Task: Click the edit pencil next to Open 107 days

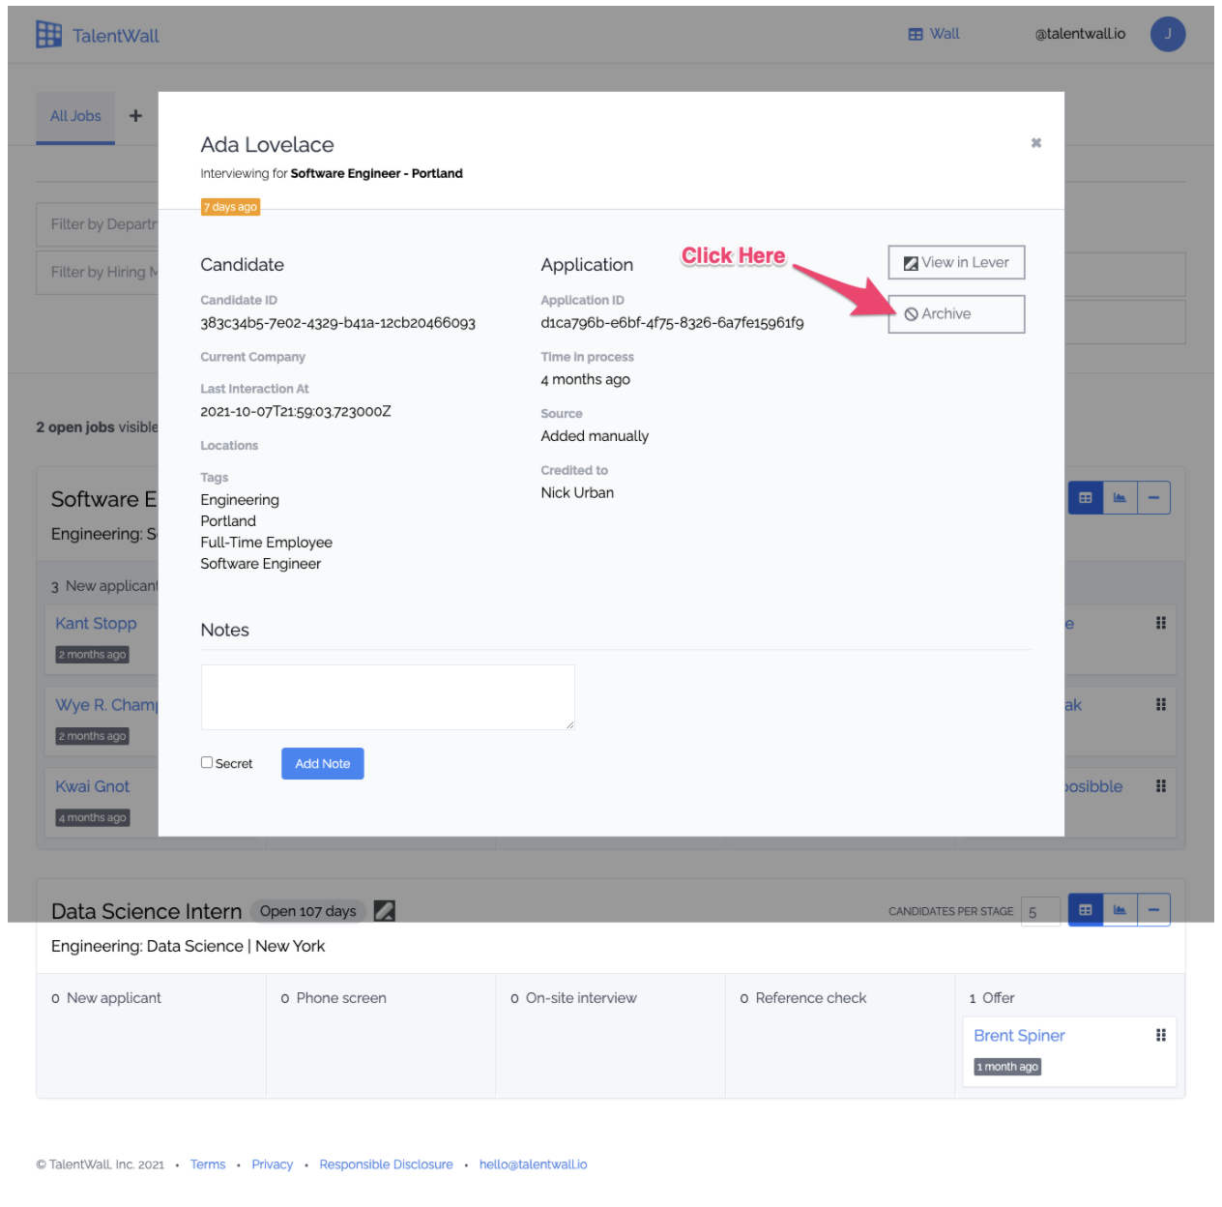Action: point(385,910)
